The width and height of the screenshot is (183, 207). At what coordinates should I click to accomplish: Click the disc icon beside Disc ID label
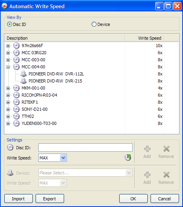10,147
